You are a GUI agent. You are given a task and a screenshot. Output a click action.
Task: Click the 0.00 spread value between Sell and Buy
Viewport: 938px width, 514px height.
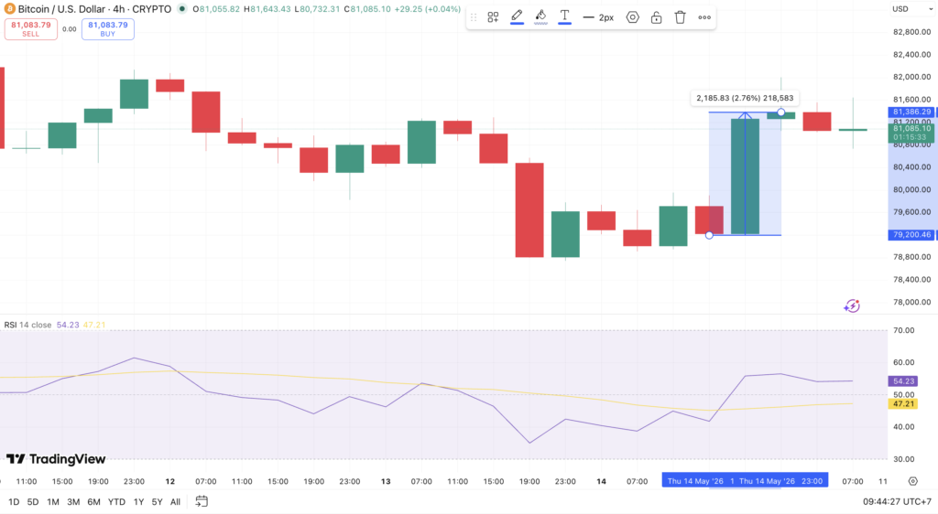pyautogui.click(x=70, y=28)
